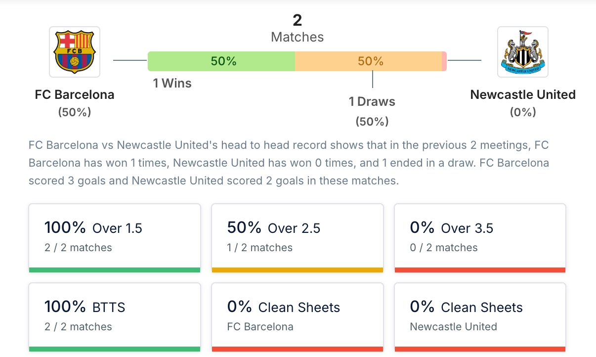Image resolution: width=596 pixels, height=357 pixels.
Task: Click FC Barcelona Clean Sheets card
Action: point(297,316)
